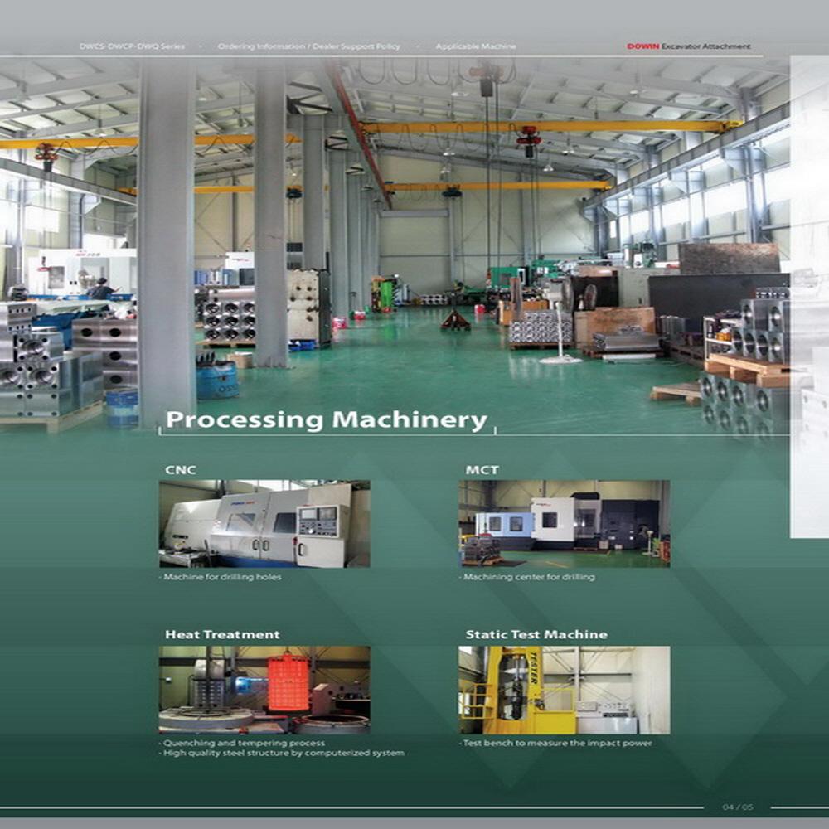Open the MCT machining center photo
Screen dimensions: 829x829
click(x=564, y=524)
